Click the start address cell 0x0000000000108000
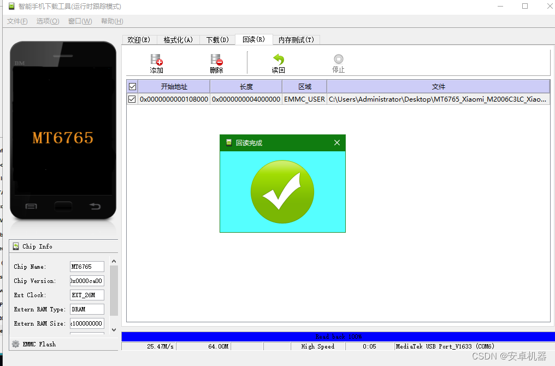The width and height of the screenshot is (555, 366). [x=174, y=99]
